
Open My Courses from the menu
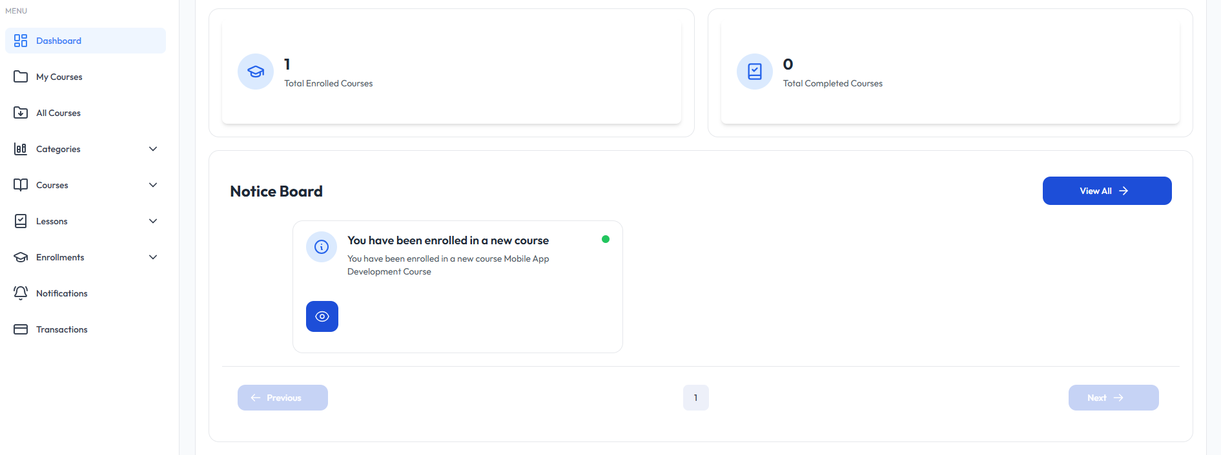point(59,77)
